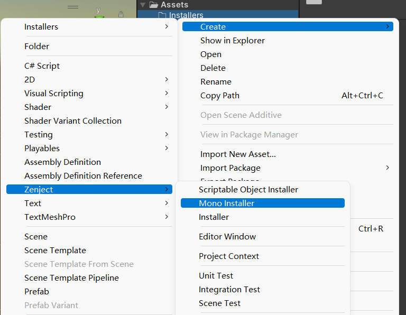Click the TextMeshPro submenu arrow

point(167,217)
